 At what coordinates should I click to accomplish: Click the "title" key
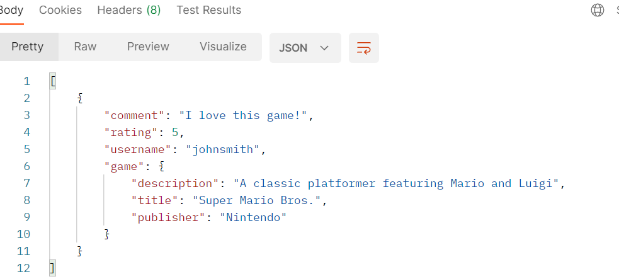(x=154, y=200)
